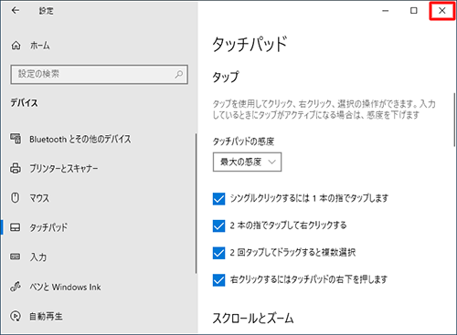Toggle 2回タップしてドラッグ checkbox
The height and width of the screenshot is (335, 457).
pos(218,253)
